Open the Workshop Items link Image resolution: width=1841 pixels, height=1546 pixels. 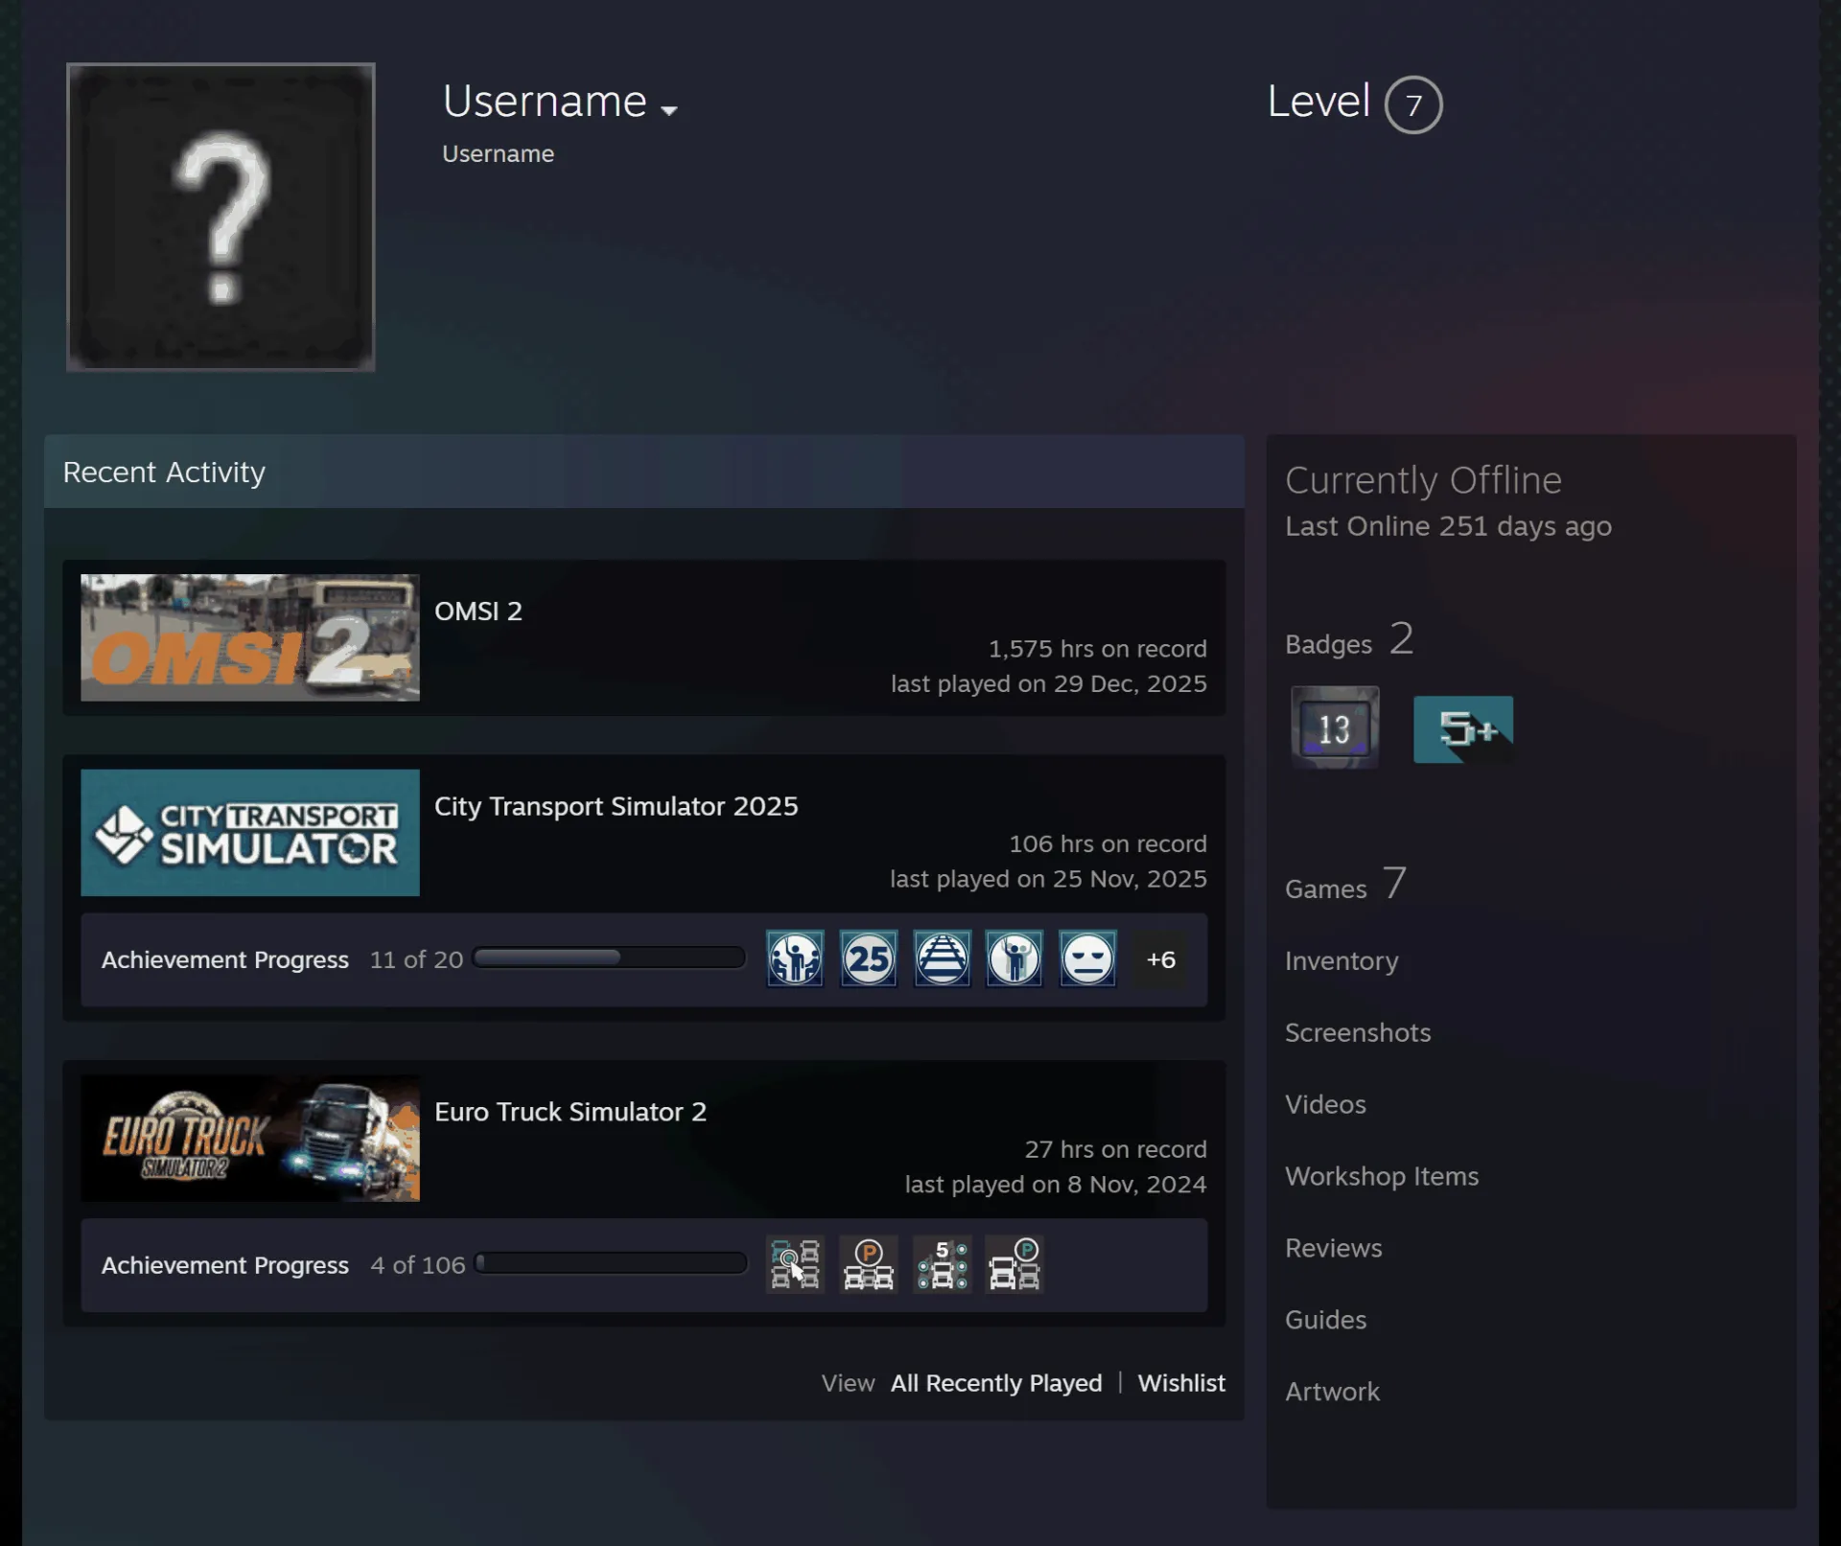[1382, 1176]
